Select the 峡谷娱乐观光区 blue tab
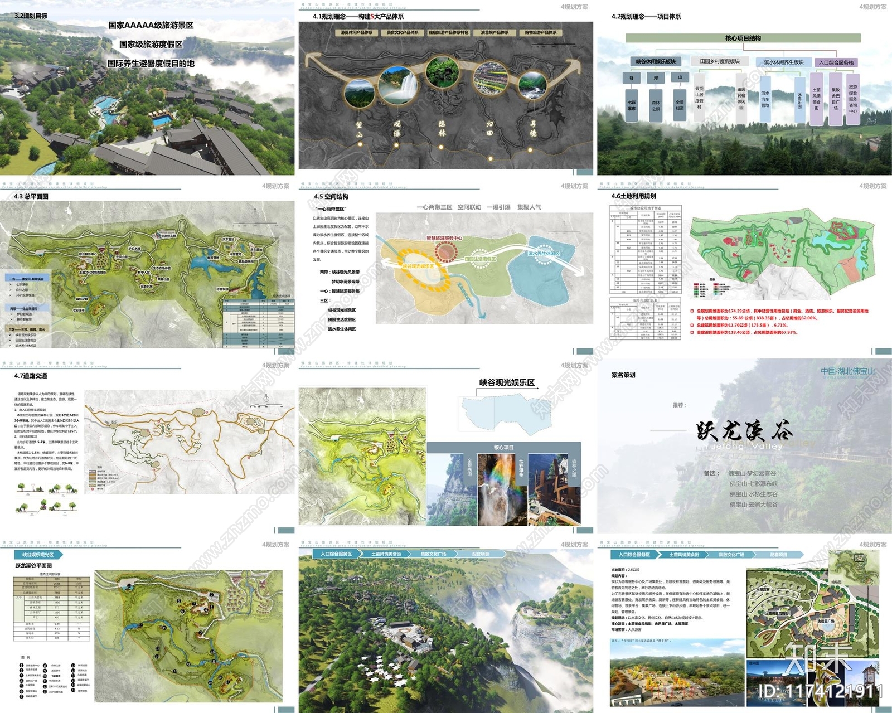892x713 pixels. pyautogui.click(x=37, y=555)
